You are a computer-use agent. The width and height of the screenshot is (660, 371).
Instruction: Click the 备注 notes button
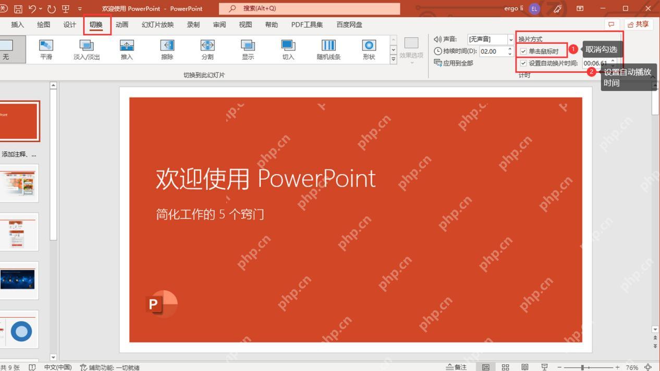[x=457, y=367]
